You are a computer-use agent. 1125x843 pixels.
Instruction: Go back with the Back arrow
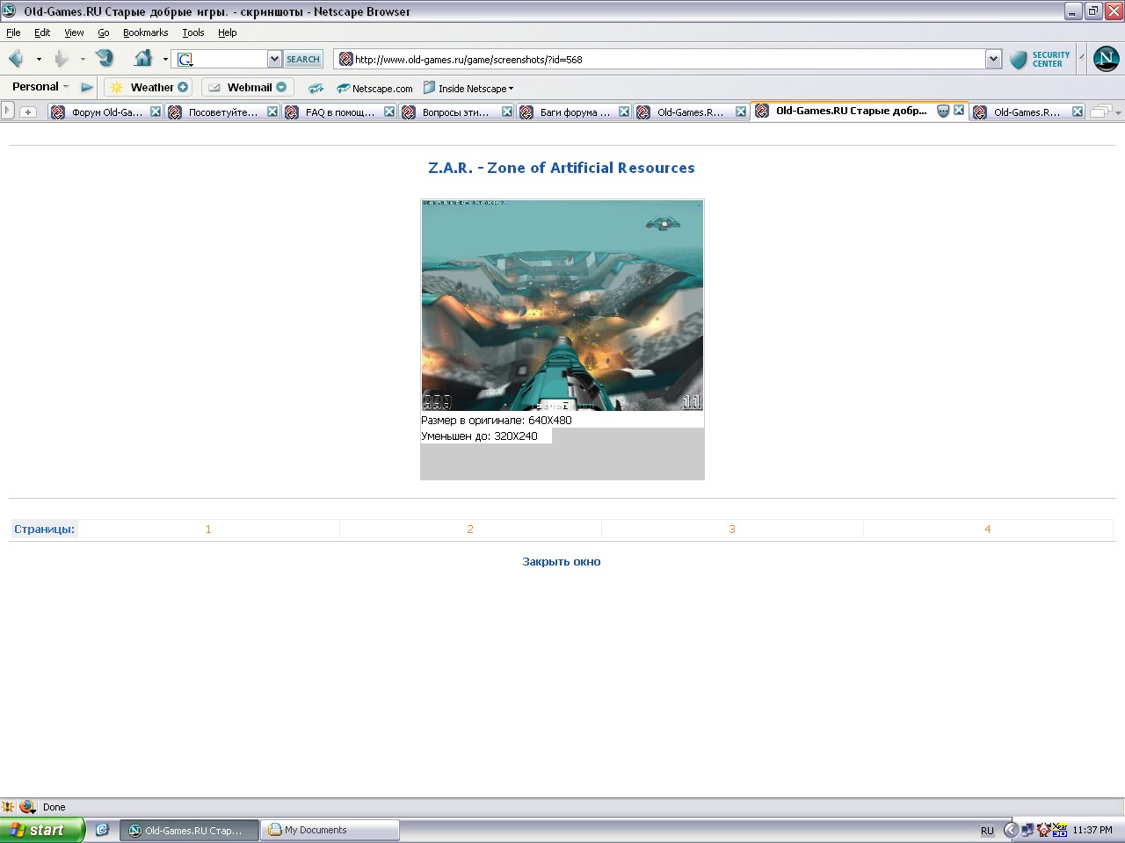coord(16,59)
